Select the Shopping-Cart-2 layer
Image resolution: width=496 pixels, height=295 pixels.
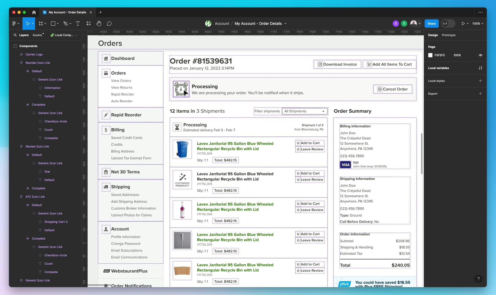56,222
